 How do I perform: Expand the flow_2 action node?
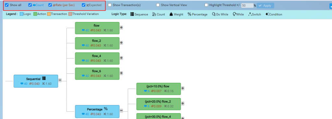(121, 43)
